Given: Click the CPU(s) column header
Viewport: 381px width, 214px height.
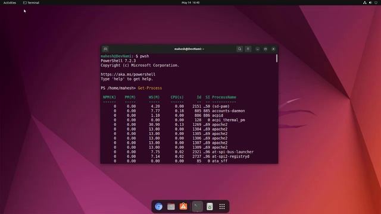Looking at the screenshot, I should (177, 97).
